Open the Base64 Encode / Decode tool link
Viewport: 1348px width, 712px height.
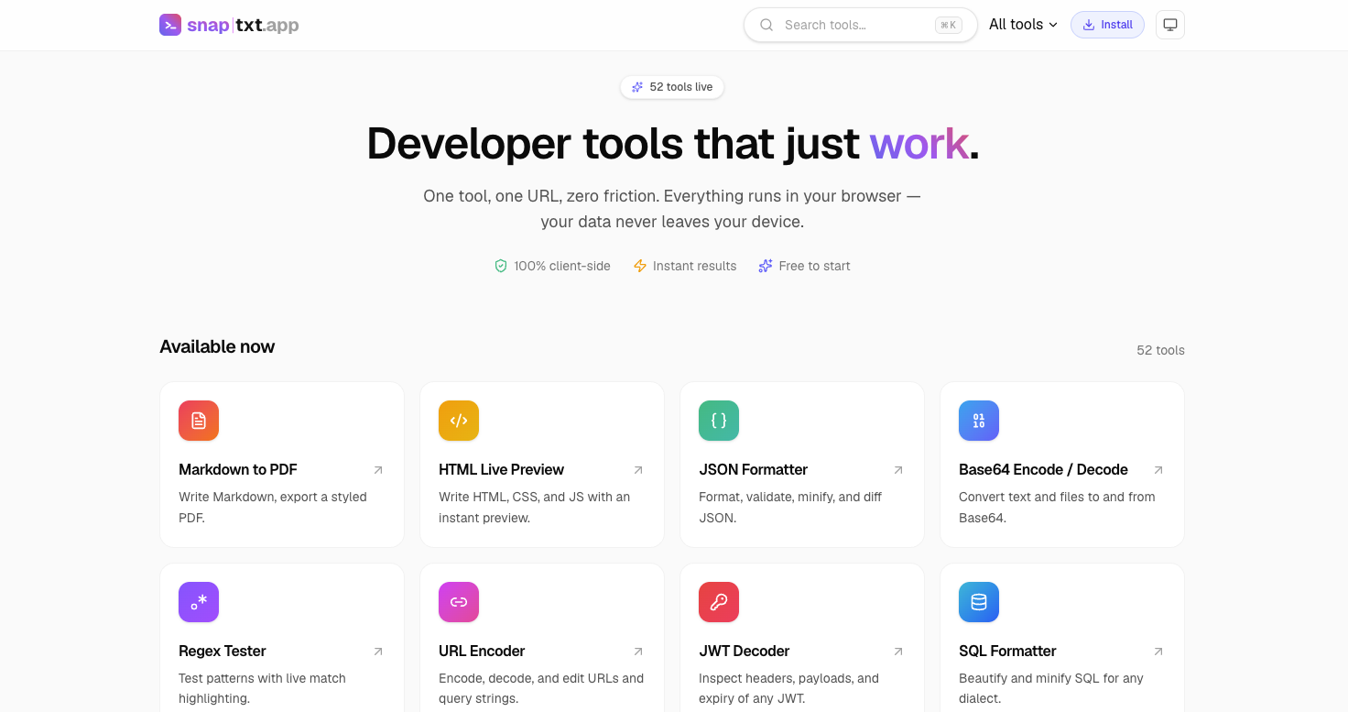(1062, 465)
